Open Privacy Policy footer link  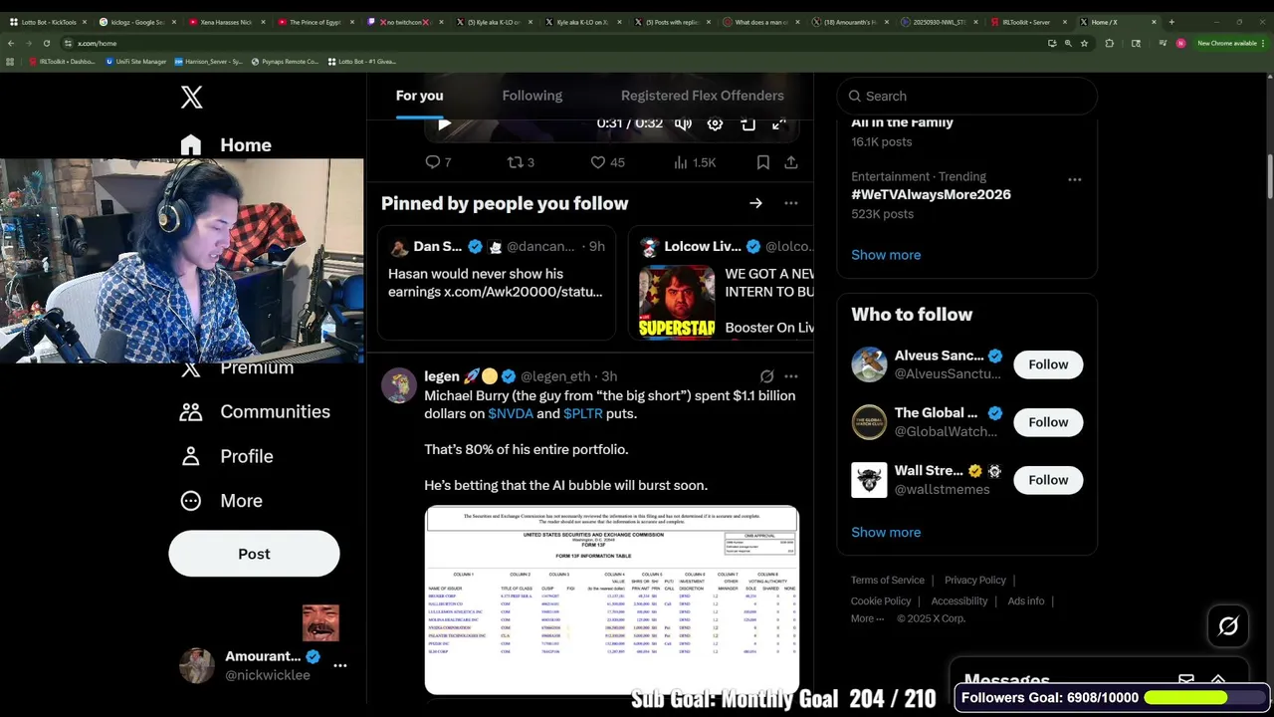[x=974, y=581]
